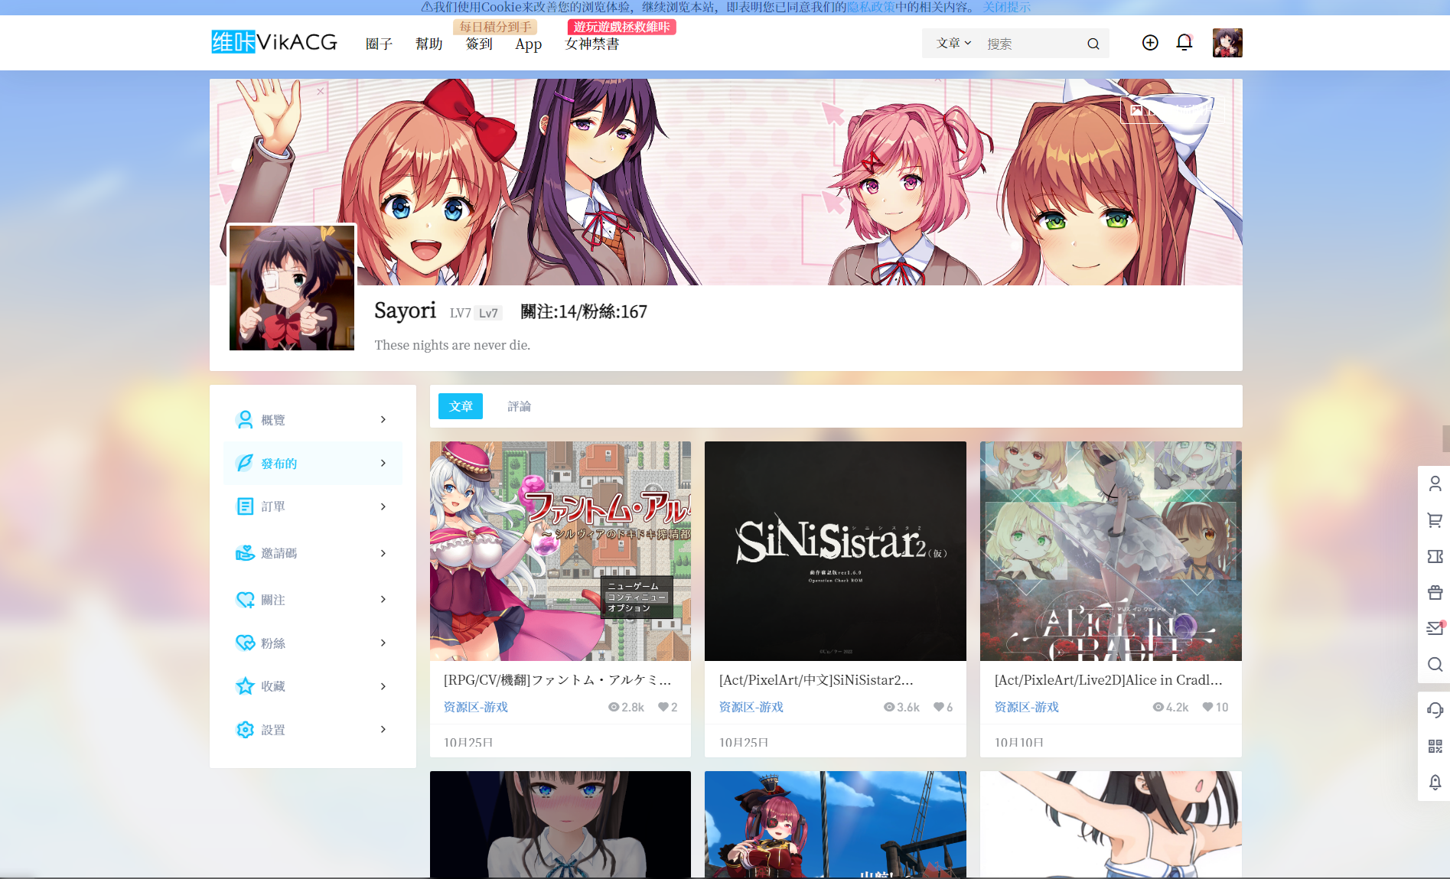Open the coupon ticket icon in right floating bar
The height and width of the screenshot is (879, 1450).
pyautogui.click(x=1435, y=556)
